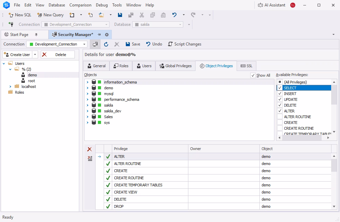Expand the localhost tree node
Viewport: 340px width, 222px height.
(10, 87)
